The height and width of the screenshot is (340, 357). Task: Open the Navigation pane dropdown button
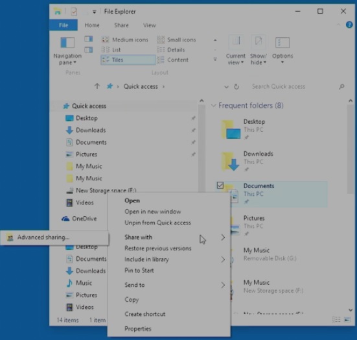(x=67, y=51)
